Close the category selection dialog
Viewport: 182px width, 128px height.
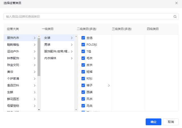coord(176,3)
